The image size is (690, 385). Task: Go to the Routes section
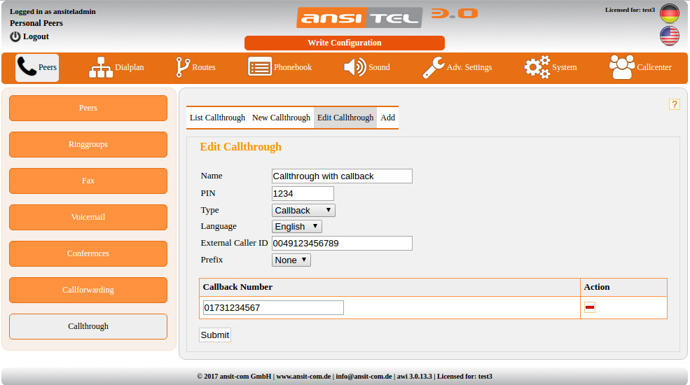point(195,67)
